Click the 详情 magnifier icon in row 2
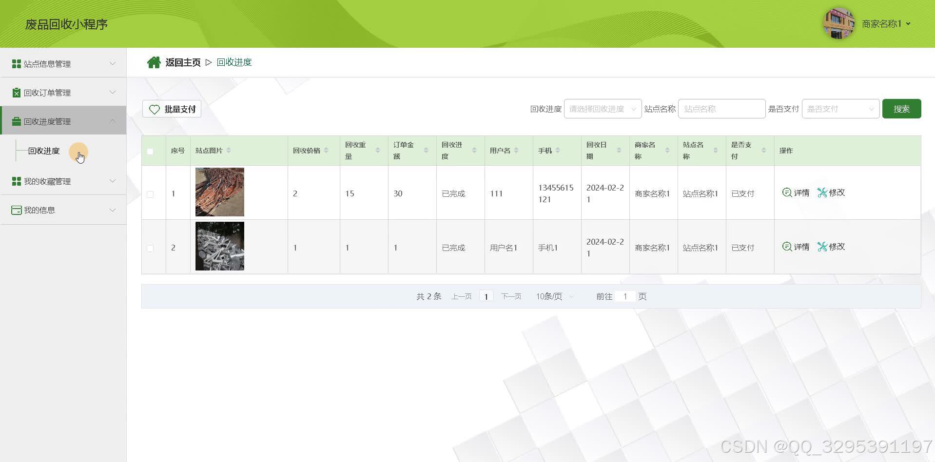This screenshot has height=462, width=935. (787, 247)
